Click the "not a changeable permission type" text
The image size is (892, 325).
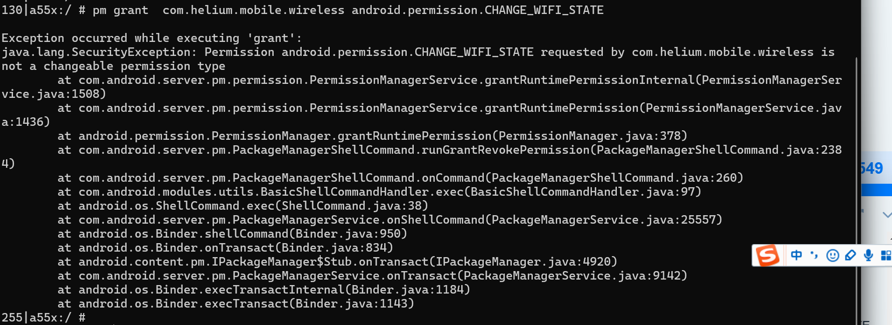(x=113, y=66)
